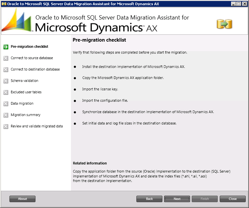Click the X icon beside Excluded user tables
Viewport: 249px width, 208px height.
tap(6, 92)
